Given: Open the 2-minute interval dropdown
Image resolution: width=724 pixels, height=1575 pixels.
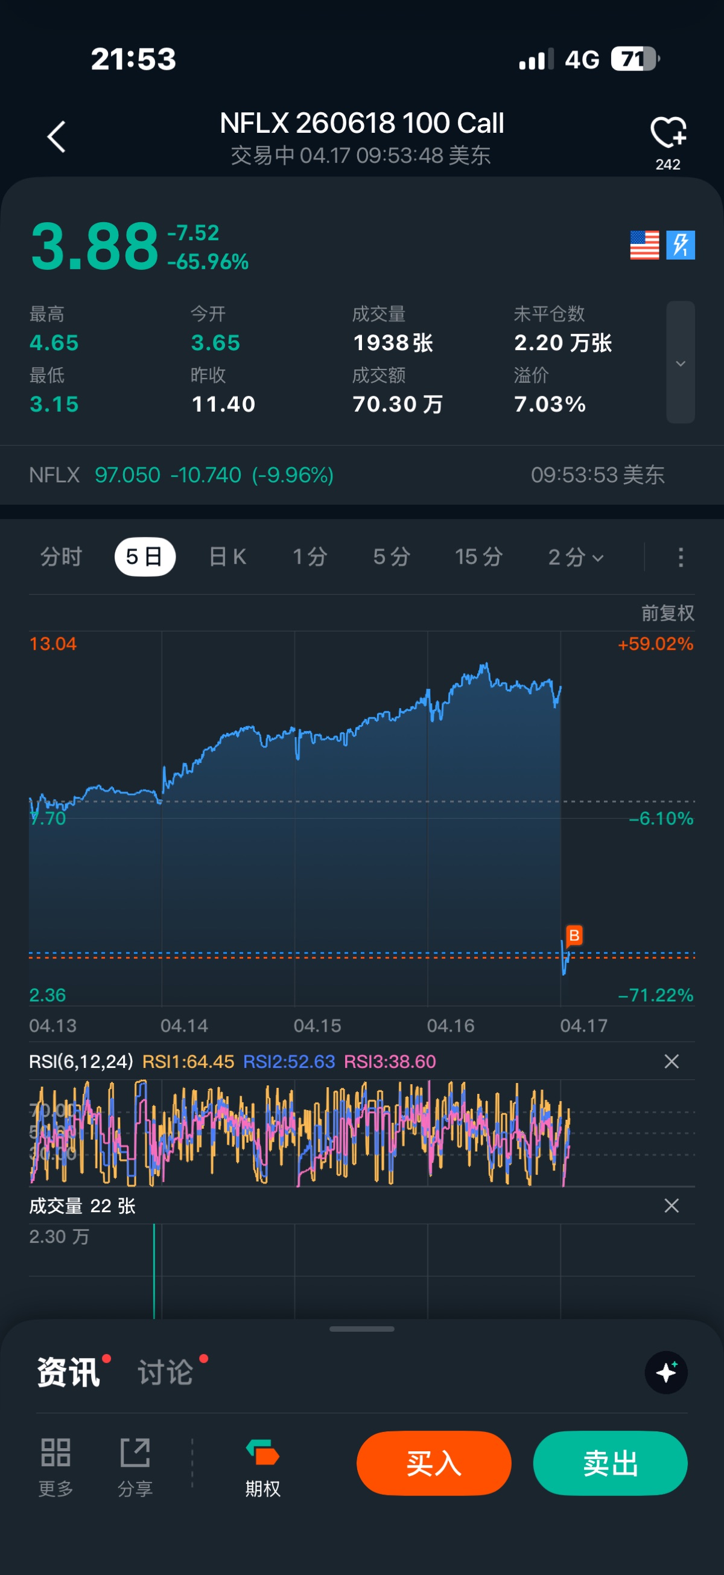Looking at the screenshot, I should click(576, 557).
